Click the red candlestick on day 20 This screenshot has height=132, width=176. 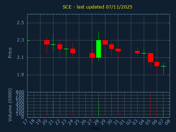click(47, 42)
